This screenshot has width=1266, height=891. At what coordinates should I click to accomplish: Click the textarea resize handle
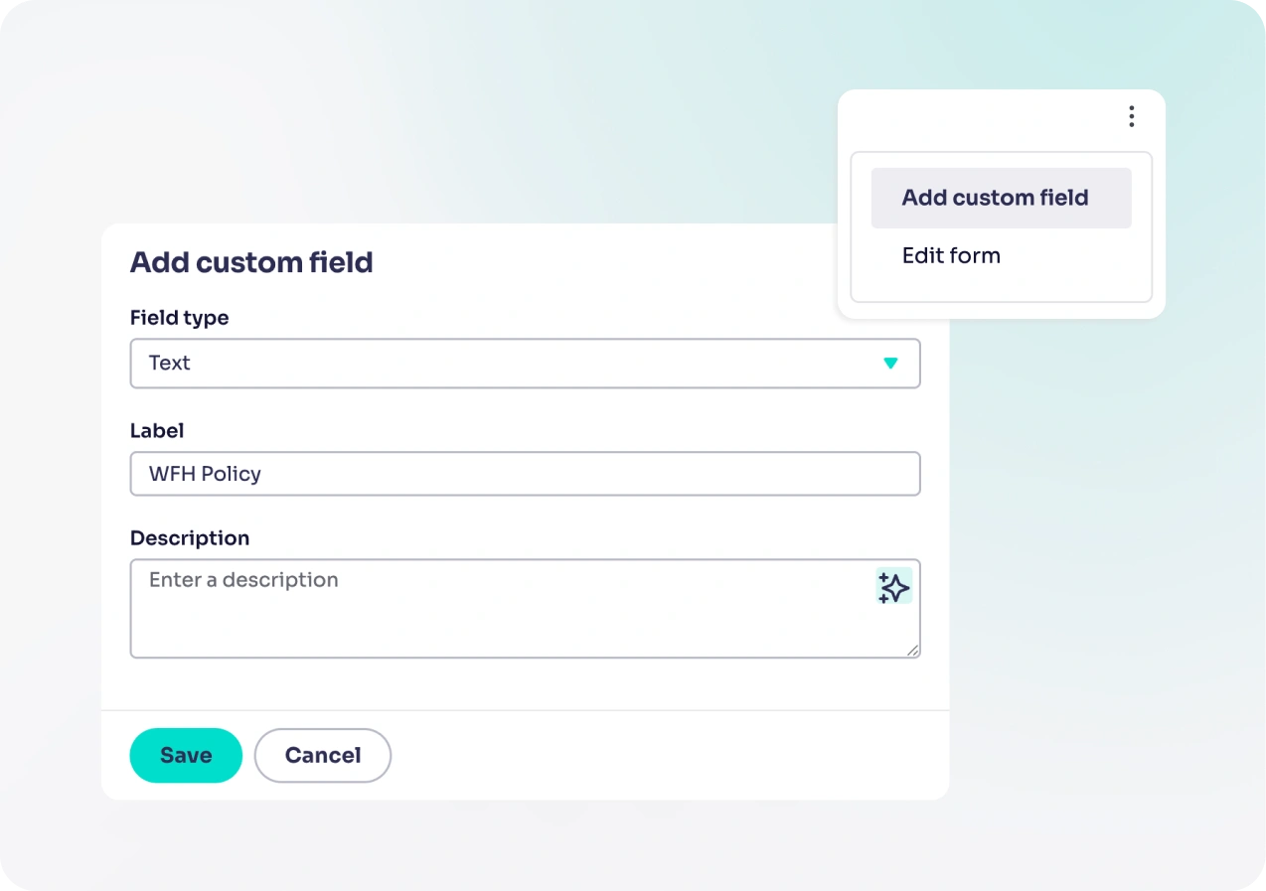[912, 651]
